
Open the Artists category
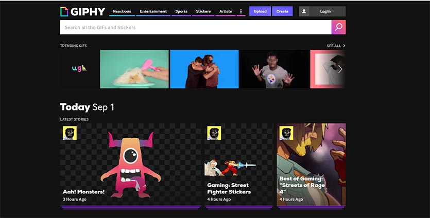coord(226,11)
